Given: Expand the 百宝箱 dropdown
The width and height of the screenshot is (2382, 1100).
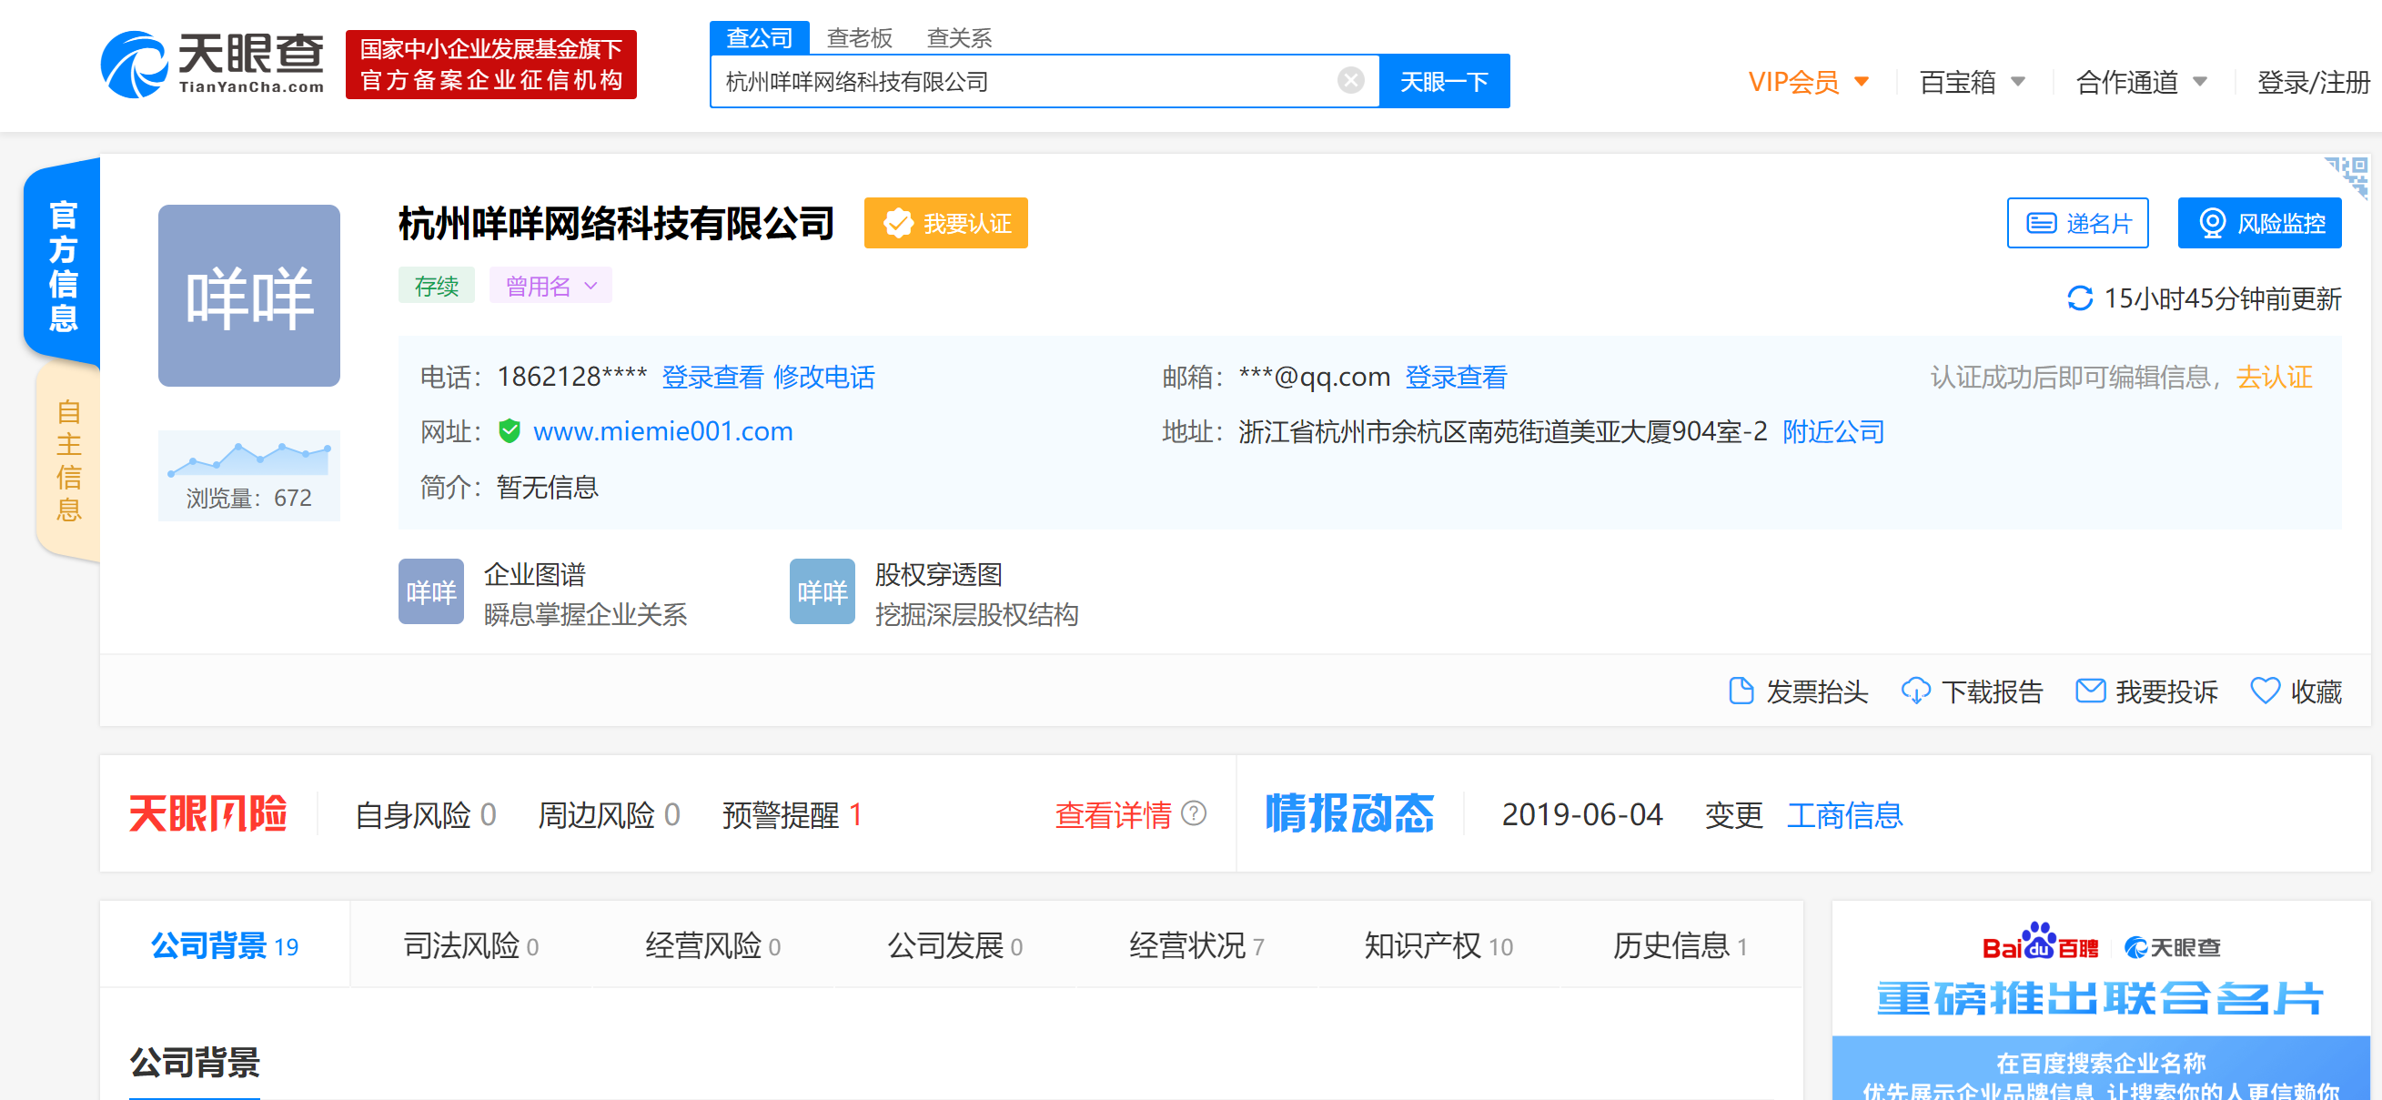Looking at the screenshot, I should click(1973, 82).
